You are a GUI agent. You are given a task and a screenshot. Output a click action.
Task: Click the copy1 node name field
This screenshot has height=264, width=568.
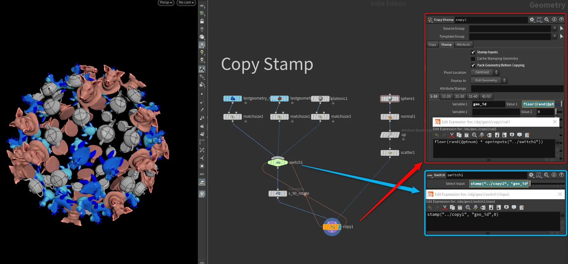pos(491,20)
